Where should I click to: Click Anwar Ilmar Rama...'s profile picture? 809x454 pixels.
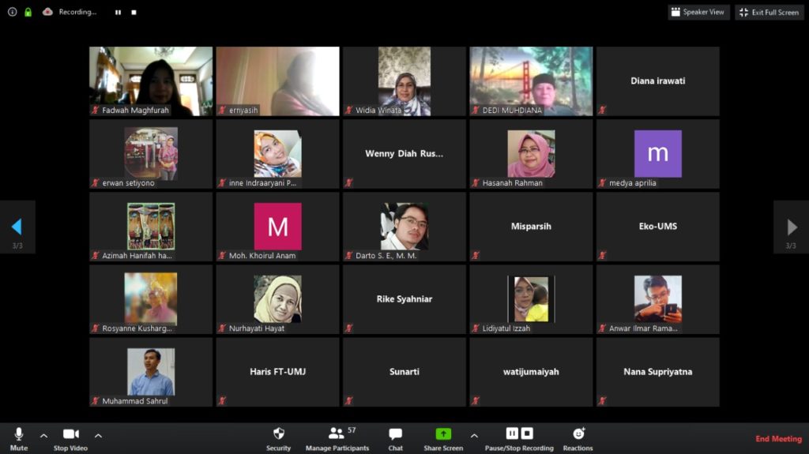click(658, 298)
